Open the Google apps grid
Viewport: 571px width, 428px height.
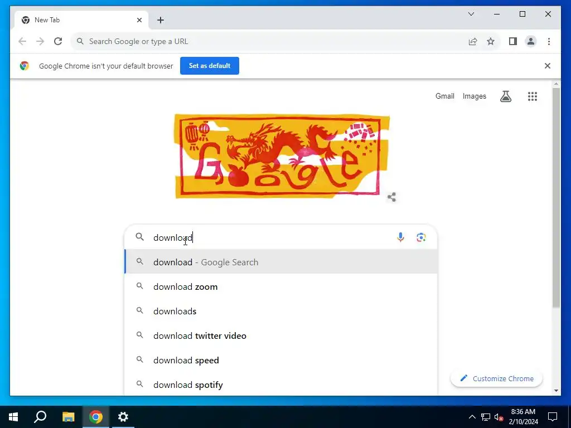[x=533, y=96]
